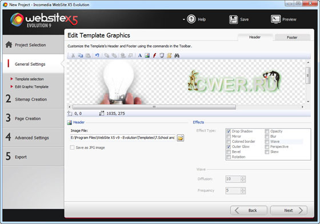320x224 pixels.
Task: Click the Header section image icon
Action: [69, 122]
